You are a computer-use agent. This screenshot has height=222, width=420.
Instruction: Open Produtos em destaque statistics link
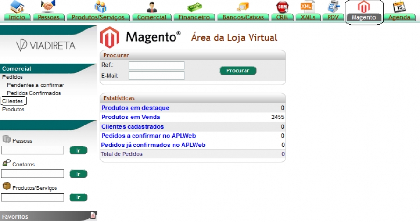click(x=135, y=108)
